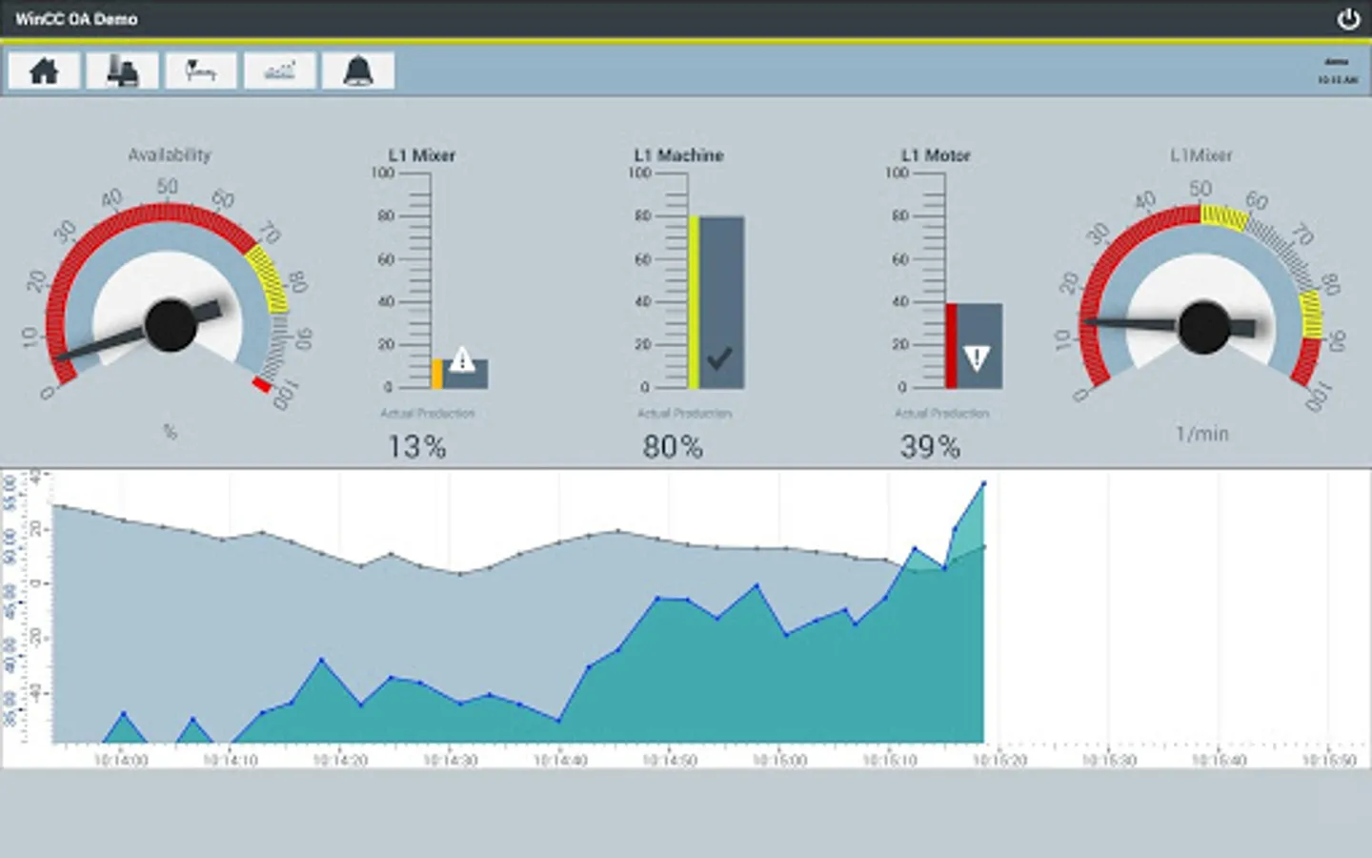The image size is (1372, 858).
Task: Click the L1 Mixer warning triangle icon
Action: pyautogui.click(x=462, y=359)
